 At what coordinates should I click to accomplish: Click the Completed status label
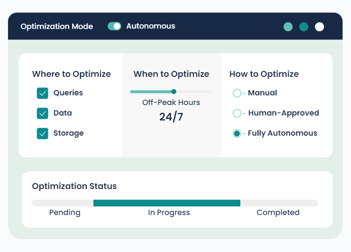pyautogui.click(x=278, y=213)
